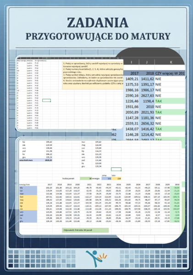
Task: Click the green TAK cell in the 2050,89 row
Action: [x=170, y=112]
